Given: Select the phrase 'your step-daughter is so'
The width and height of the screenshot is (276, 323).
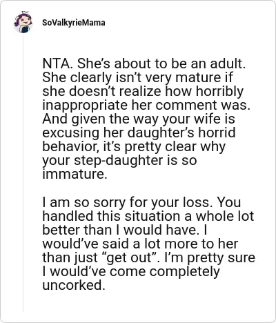Looking at the screenshot, I should pyautogui.click(x=119, y=160).
